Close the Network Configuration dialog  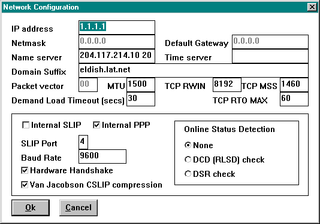pyautogui.click(x=312, y=7)
